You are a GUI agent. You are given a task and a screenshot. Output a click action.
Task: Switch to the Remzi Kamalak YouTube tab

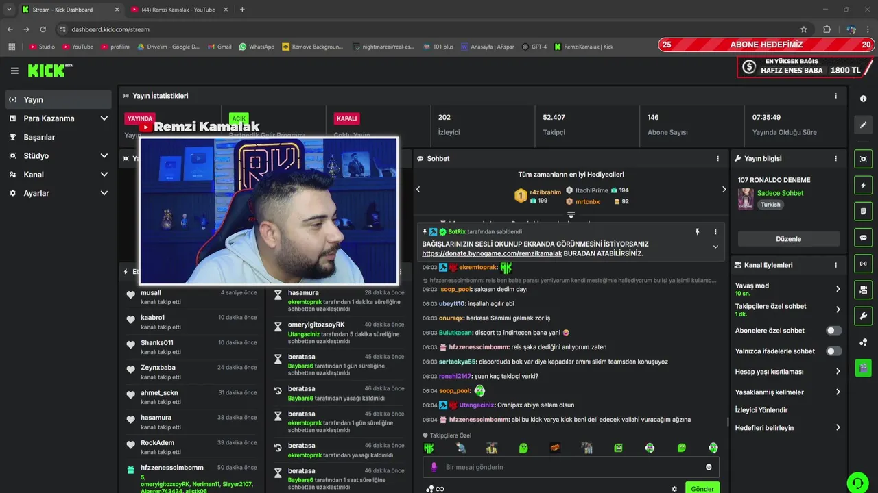click(178, 10)
